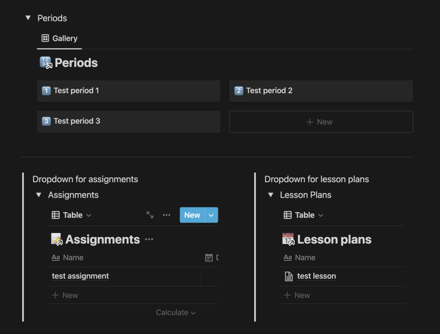Click the Test period 3 emoji icon

(46, 122)
